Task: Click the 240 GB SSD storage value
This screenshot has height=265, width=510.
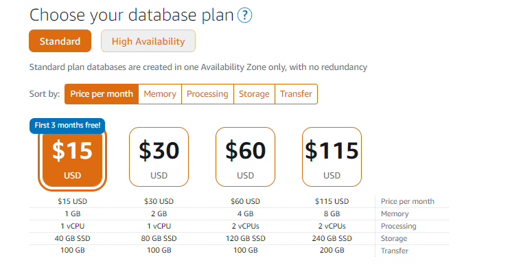Action: click(x=332, y=238)
